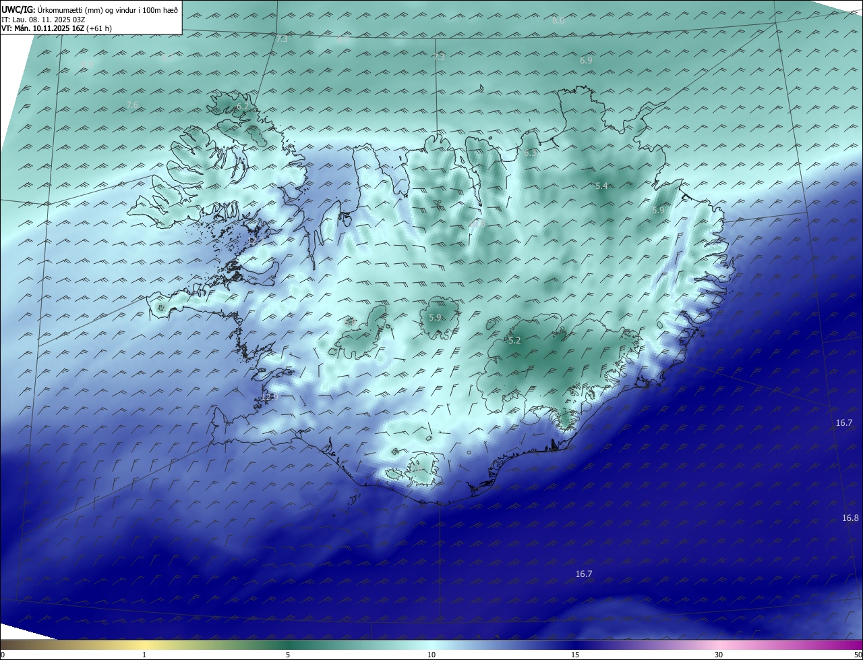This screenshot has height=660, width=863.
Task: Click the legend tick label 50
Action: pyautogui.click(x=858, y=655)
